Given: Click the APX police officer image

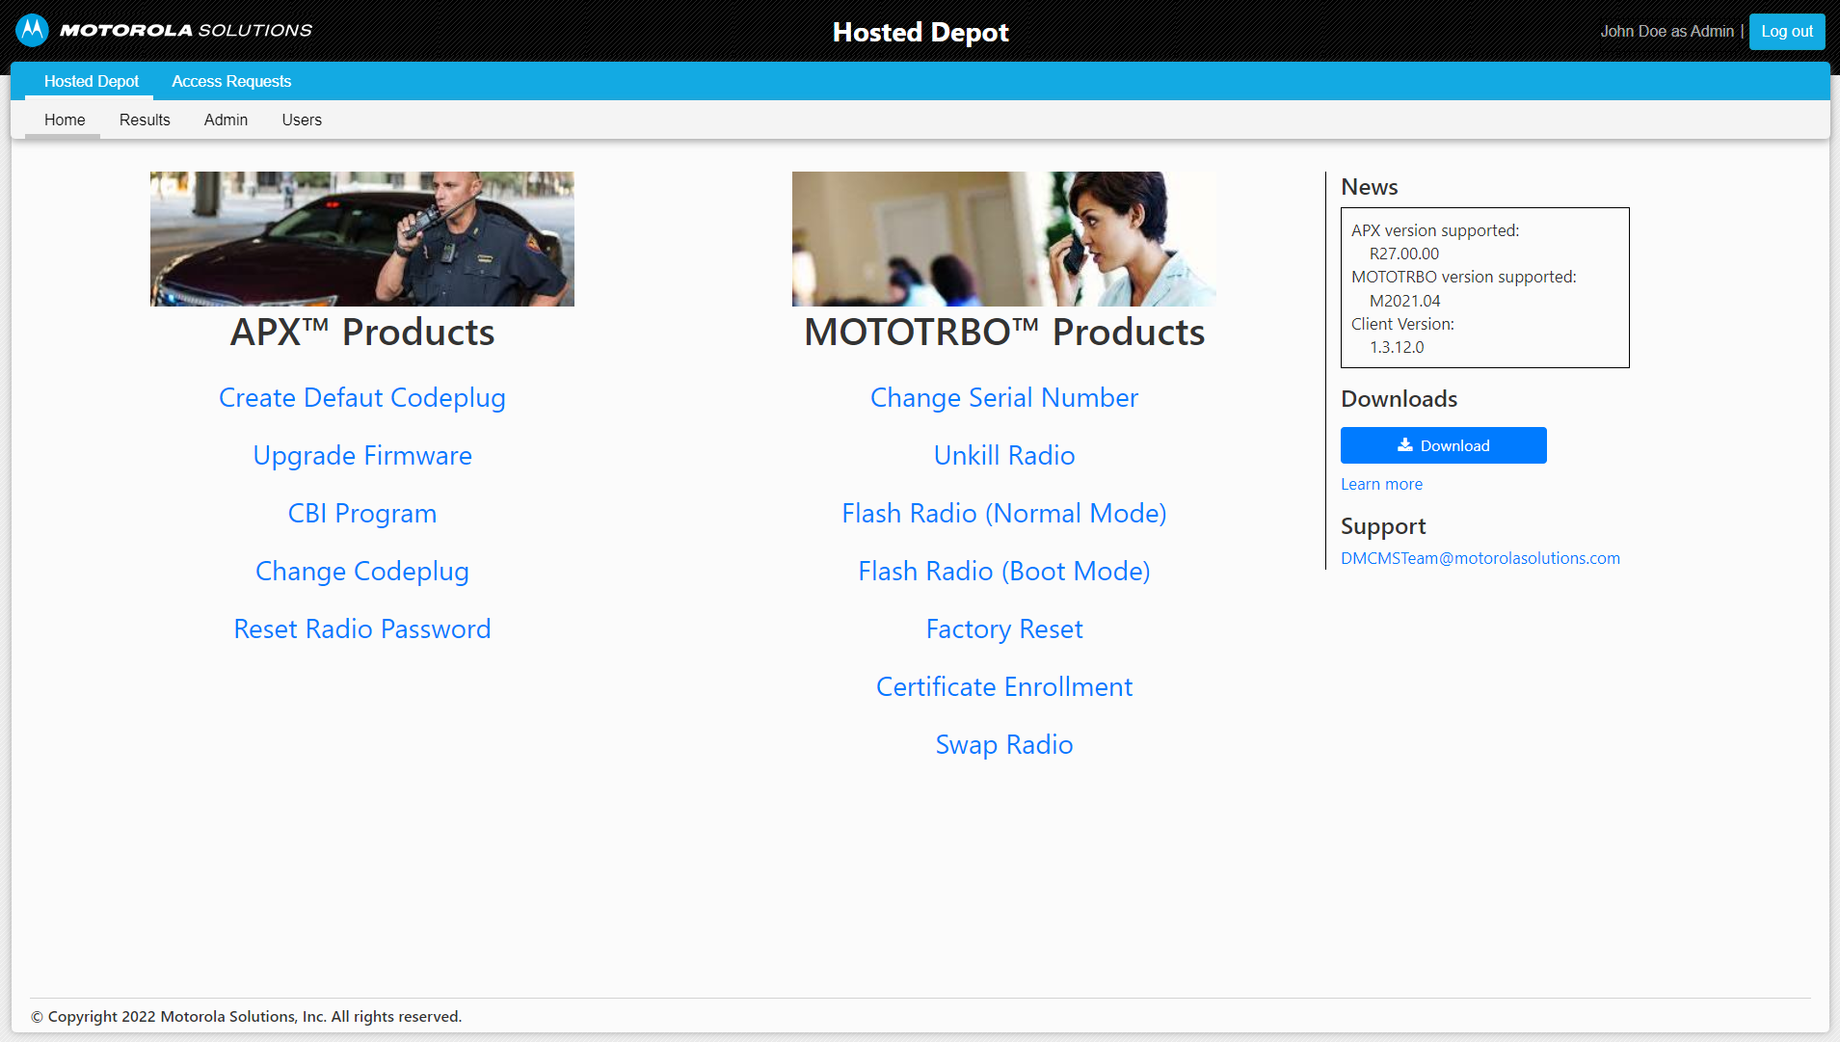Looking at the screenshot, I should [362, 239].
